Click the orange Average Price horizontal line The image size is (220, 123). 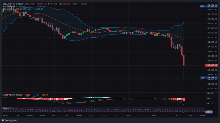coord(106,65)
